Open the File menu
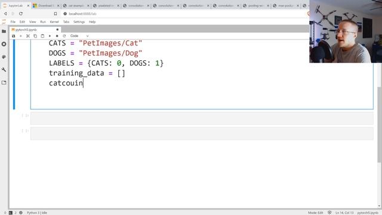 click(13, 22)
